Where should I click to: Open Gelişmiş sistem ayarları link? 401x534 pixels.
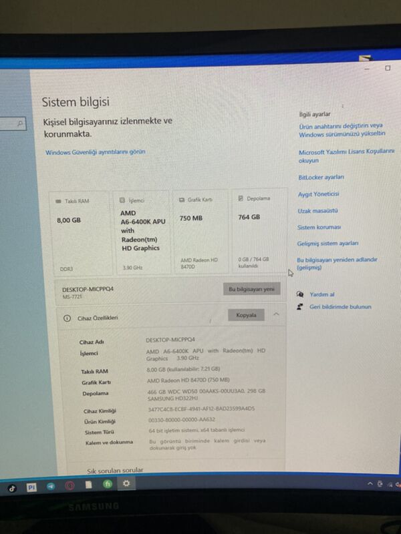(327, 244)
